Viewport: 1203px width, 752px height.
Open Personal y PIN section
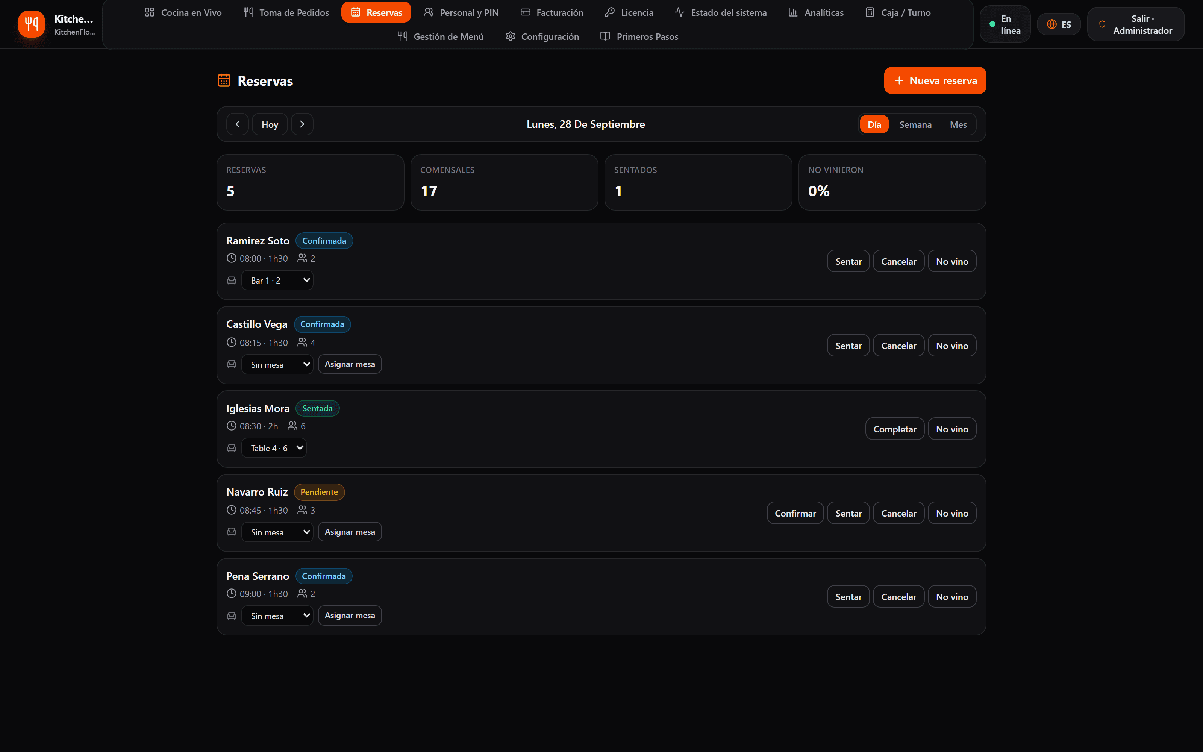click(461, 12)
